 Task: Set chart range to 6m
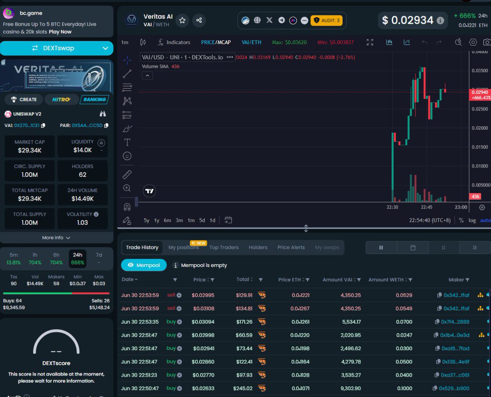(167, 220)
